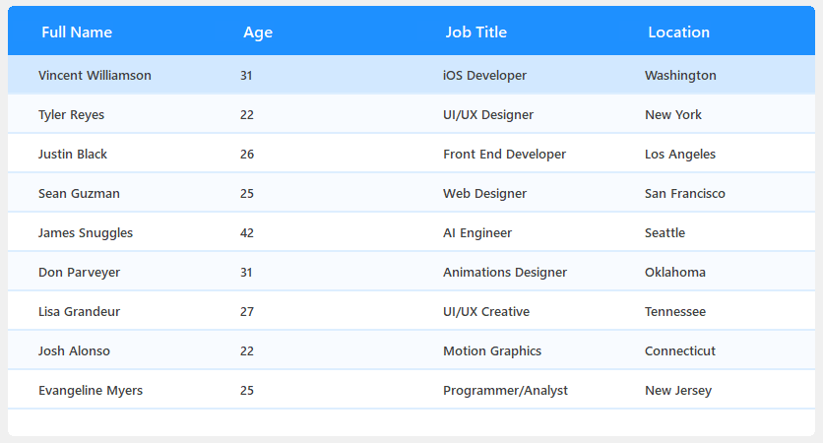The height and width of the screenshot is (443, 823).
Task: Select the New Jersey location cell
Action: (x=678, y=390)
